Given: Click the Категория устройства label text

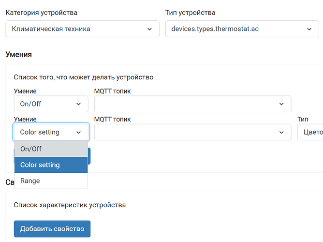Looking at the screenshot, I should point(42,13).
